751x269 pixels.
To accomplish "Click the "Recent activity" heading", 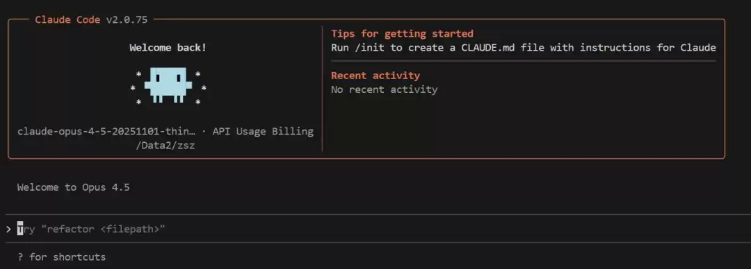I will click(375, 76).
